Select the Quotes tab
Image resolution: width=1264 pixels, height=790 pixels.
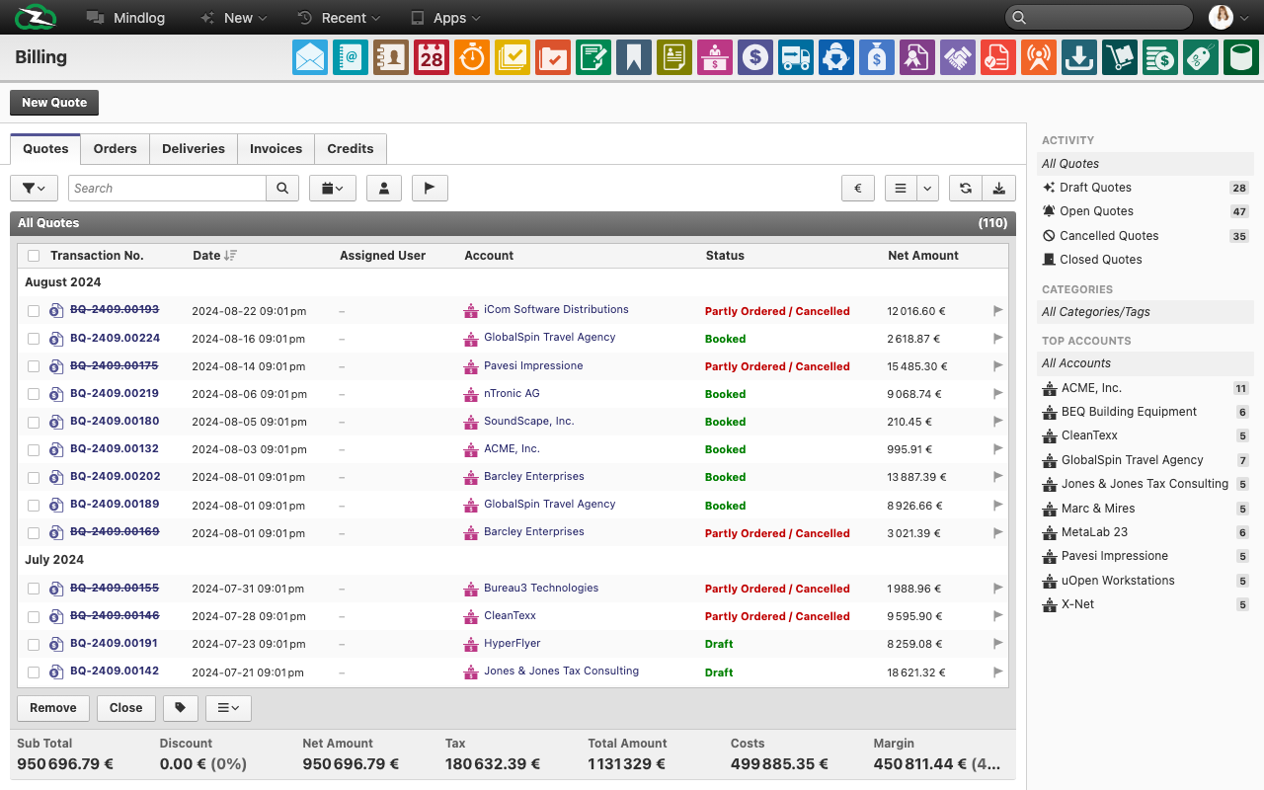(x=45, y=149)
